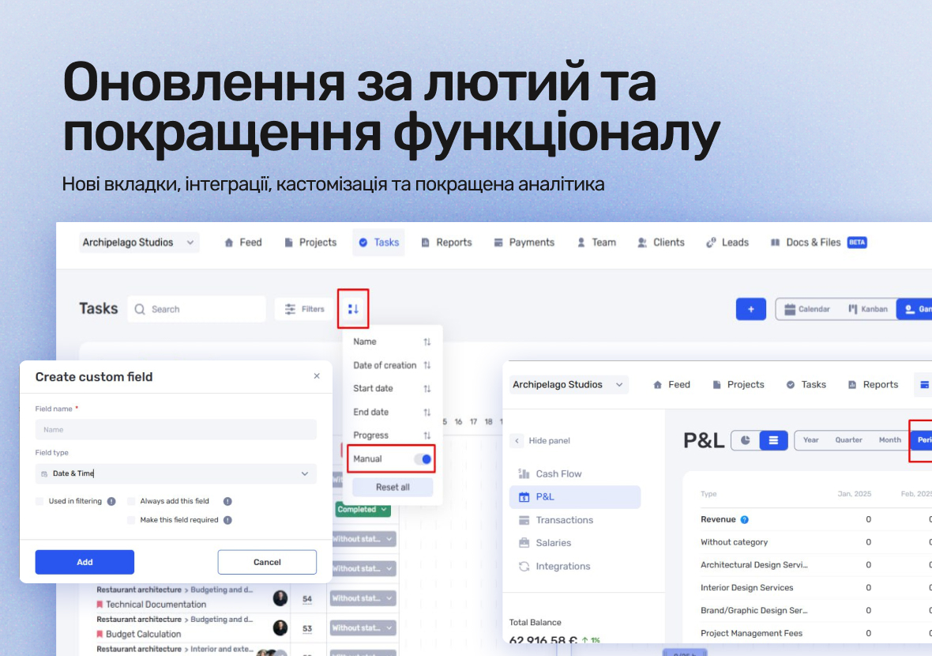Screen dimensions: 932x656
Task: Select P&L in the finance side panel
Action: coord(575,497)
